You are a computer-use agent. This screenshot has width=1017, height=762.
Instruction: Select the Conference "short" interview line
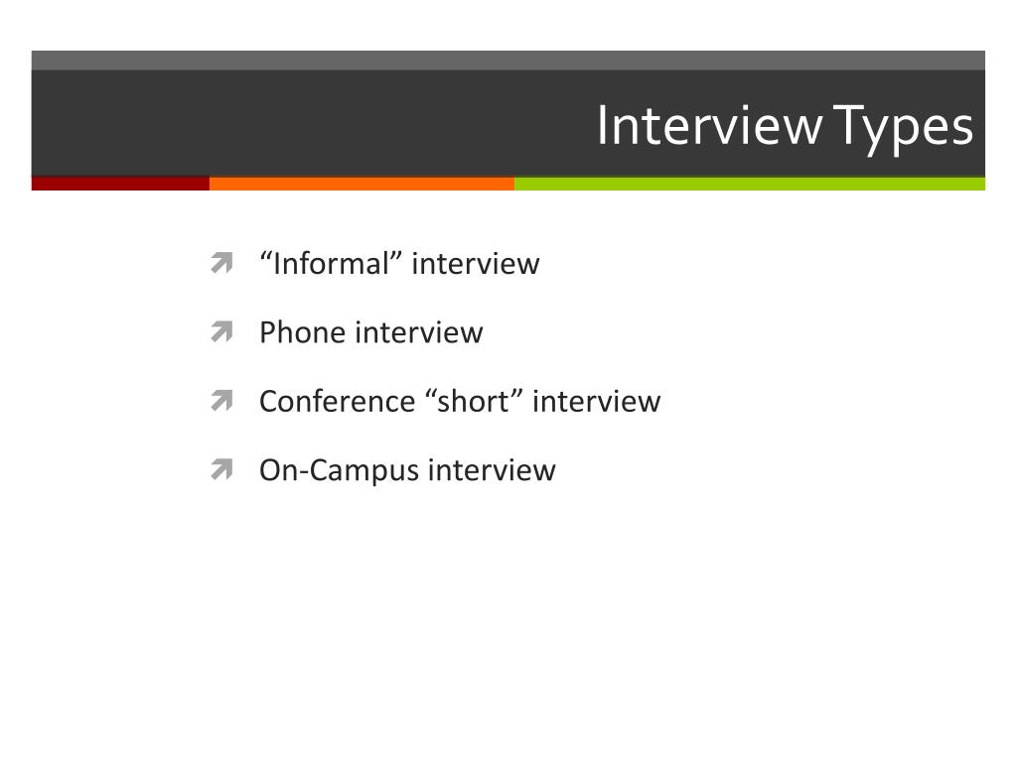[x=460, y=401]
